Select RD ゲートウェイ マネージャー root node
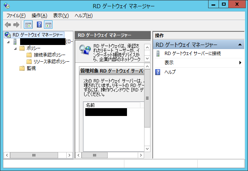 pyautogui.click(x=38, y=35)
